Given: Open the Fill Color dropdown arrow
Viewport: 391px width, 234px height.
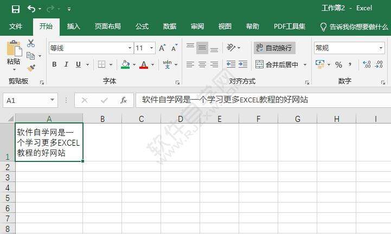Looking at the screenshot, I should click(134, 65).
